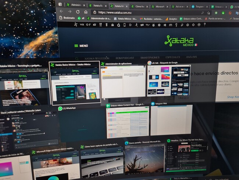Click the magnifier search icon on Xataka page
Viewport: 239px width, 180px height.
coord(77,59)
